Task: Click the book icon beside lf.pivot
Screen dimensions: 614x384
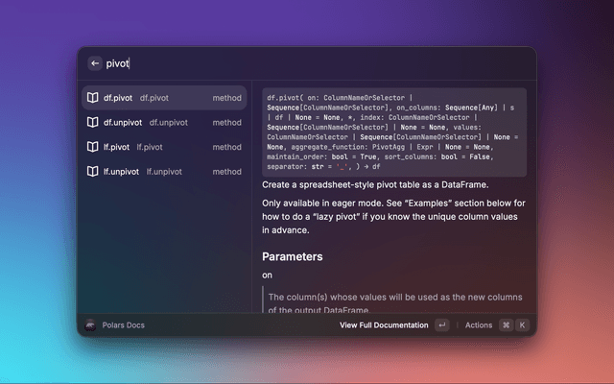Action: [x=94, y=147]
